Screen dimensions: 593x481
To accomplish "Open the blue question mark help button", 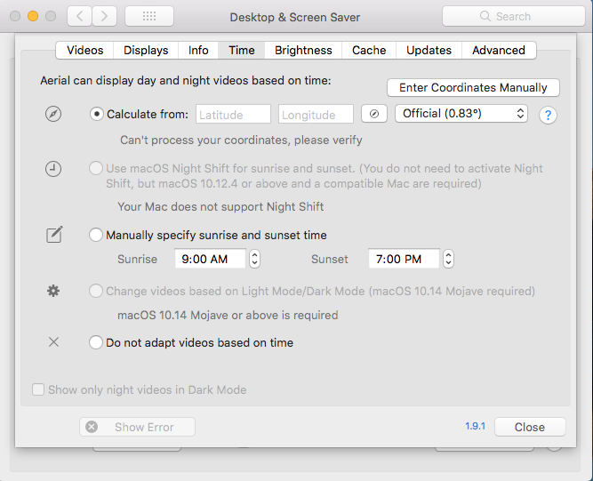I will click(x=548, y=115).
